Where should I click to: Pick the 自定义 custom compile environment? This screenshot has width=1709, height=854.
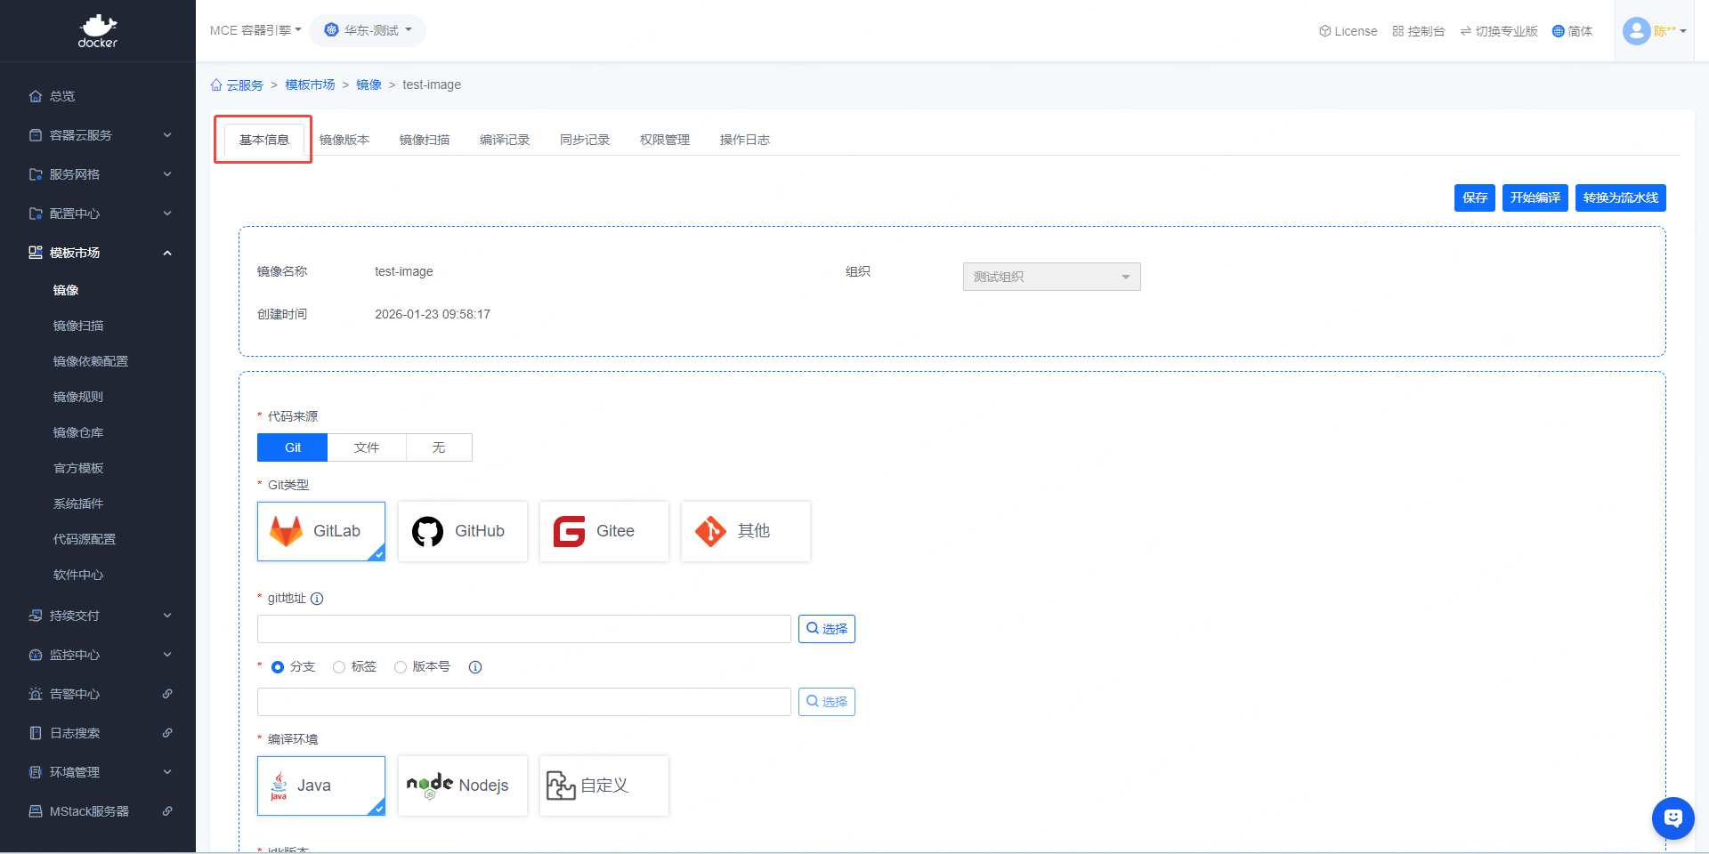[x=603, y=786]
